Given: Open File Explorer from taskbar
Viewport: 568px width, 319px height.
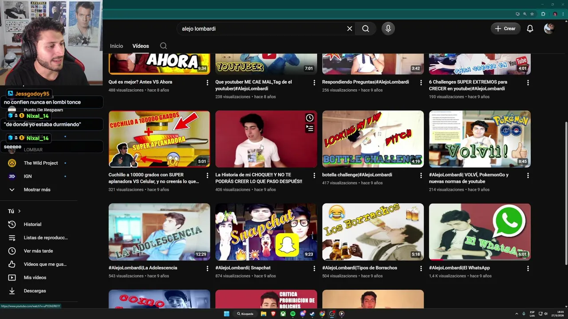Looking at the screenshot, I should click(264, 314).
